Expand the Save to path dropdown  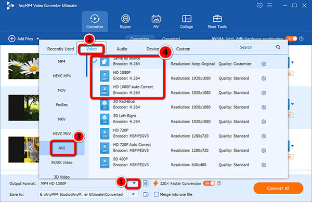pos(133,194)
